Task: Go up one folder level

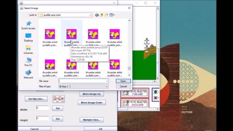Action: (102, 15)
